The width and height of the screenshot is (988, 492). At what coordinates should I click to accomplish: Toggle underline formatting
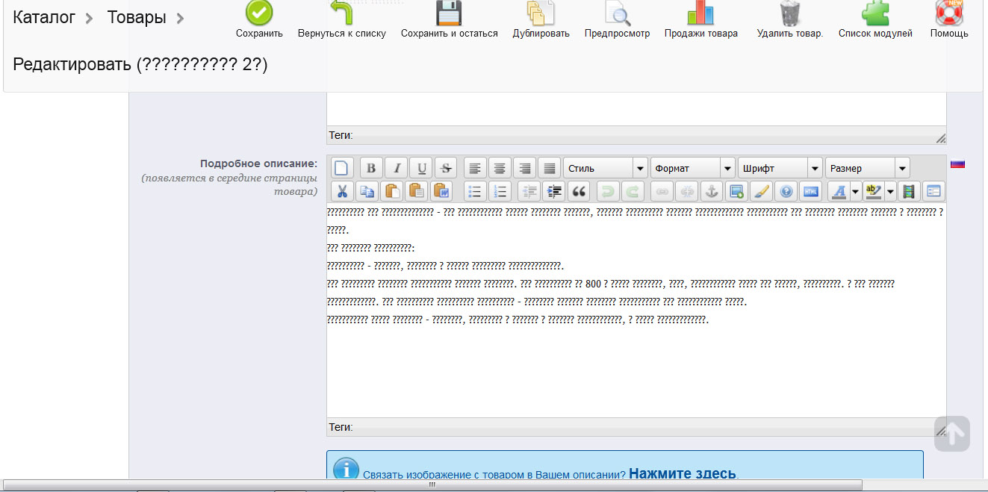click(x=421, y=168)
